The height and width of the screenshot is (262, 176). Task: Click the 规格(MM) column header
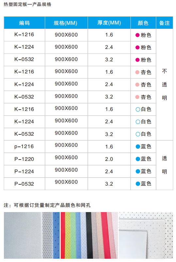click(66, 23)
